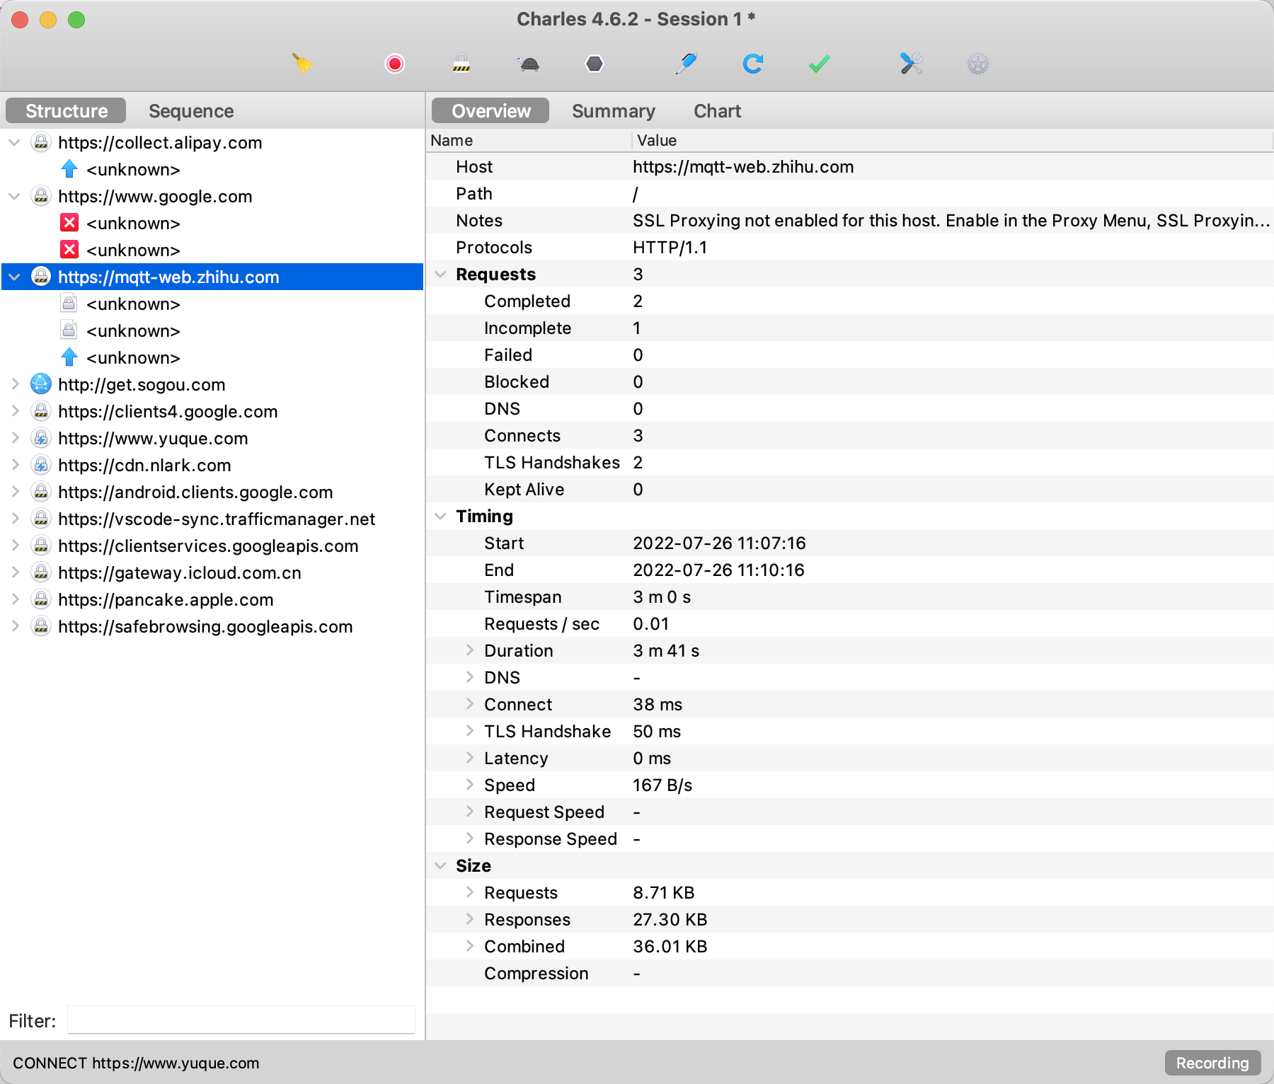Expand the clients4.google.com host node
1274x1084 pixels.
point(14,412)
